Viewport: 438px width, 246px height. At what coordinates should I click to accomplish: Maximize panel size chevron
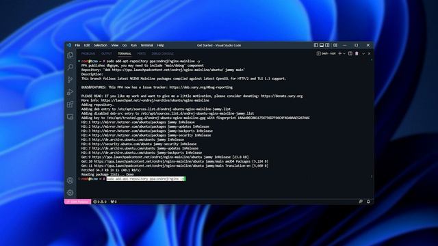tap(363, 53)
